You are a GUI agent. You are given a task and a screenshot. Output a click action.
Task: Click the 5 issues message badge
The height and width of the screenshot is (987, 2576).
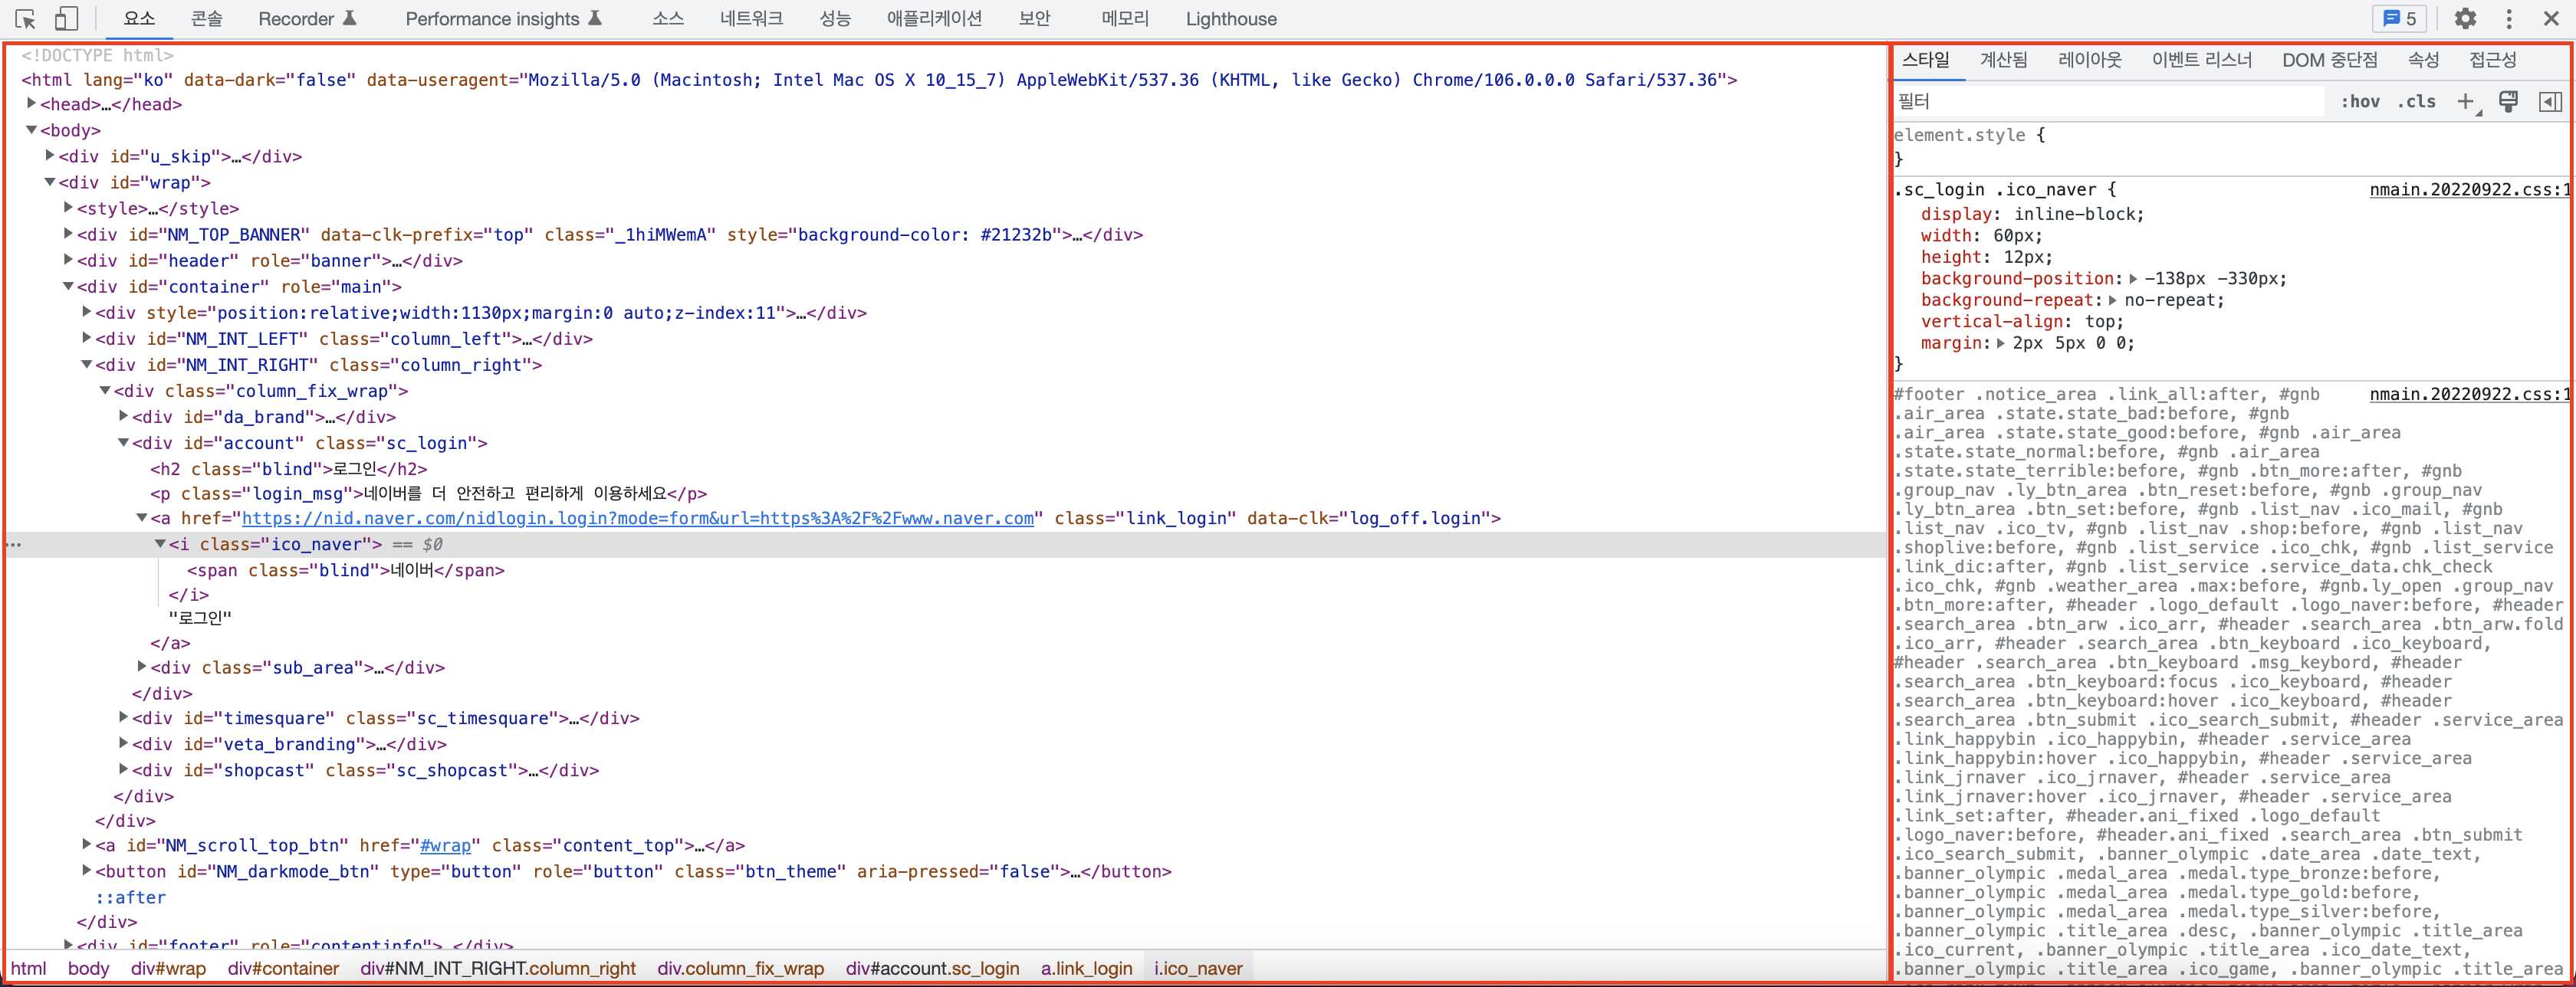coord(2399,19)
